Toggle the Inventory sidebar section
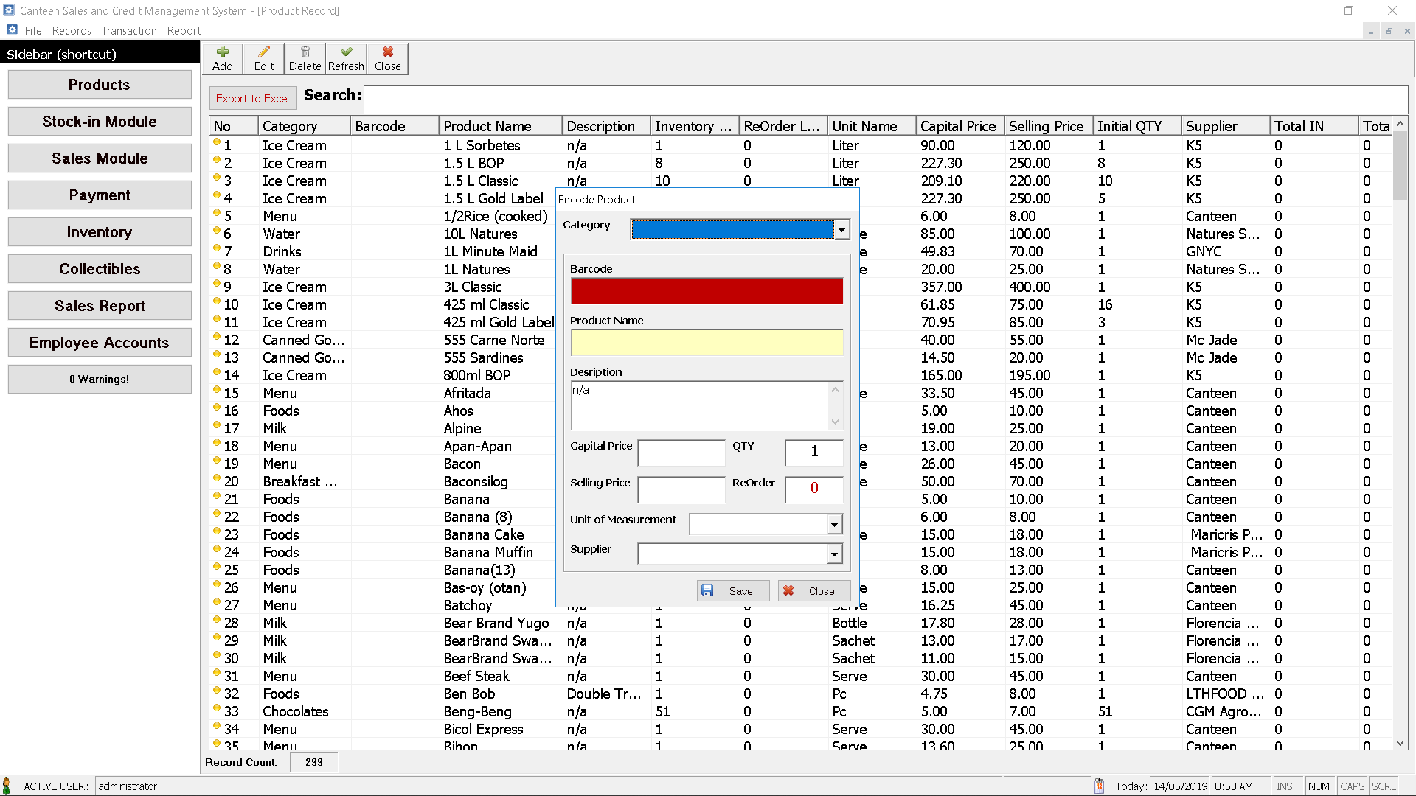 pyautogui.click(x=98, y=231)
